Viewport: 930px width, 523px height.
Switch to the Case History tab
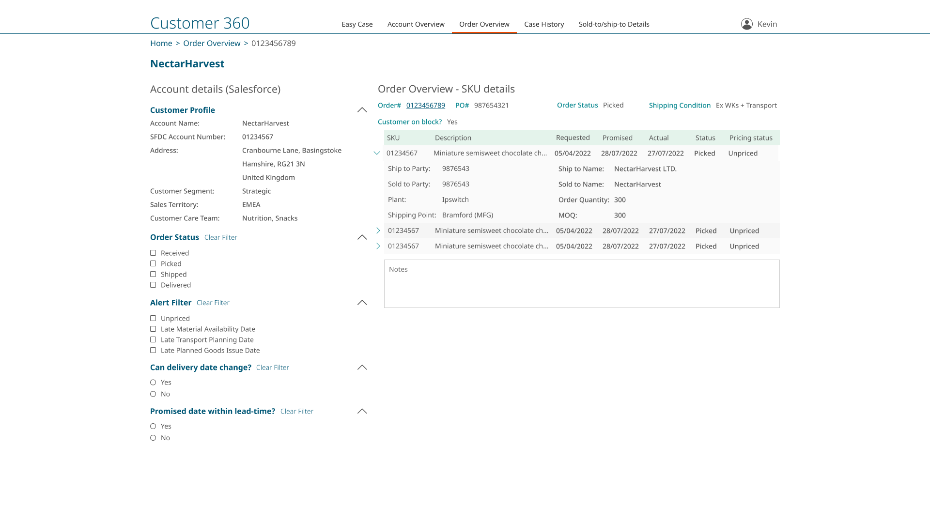tap(543, 24)
